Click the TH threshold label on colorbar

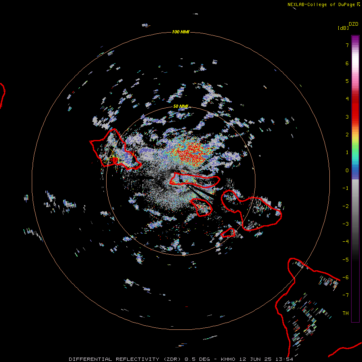(346, 313)
